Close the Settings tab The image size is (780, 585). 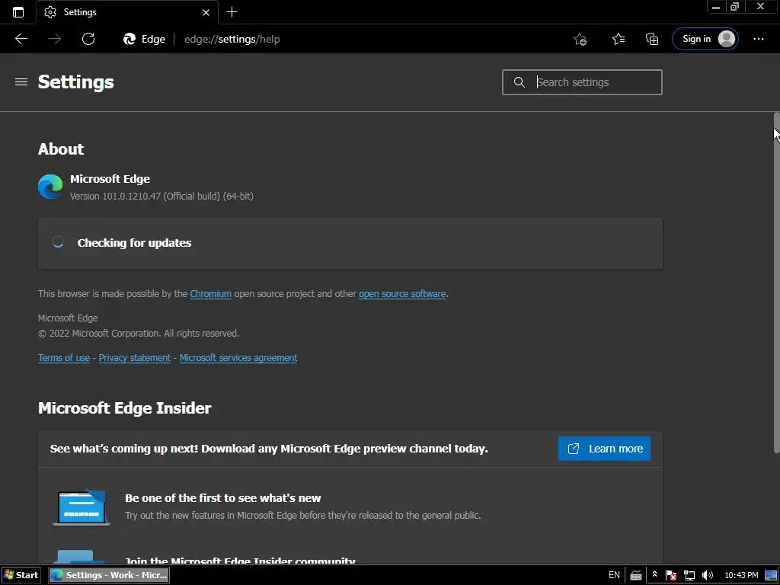(x=206, y=12)
